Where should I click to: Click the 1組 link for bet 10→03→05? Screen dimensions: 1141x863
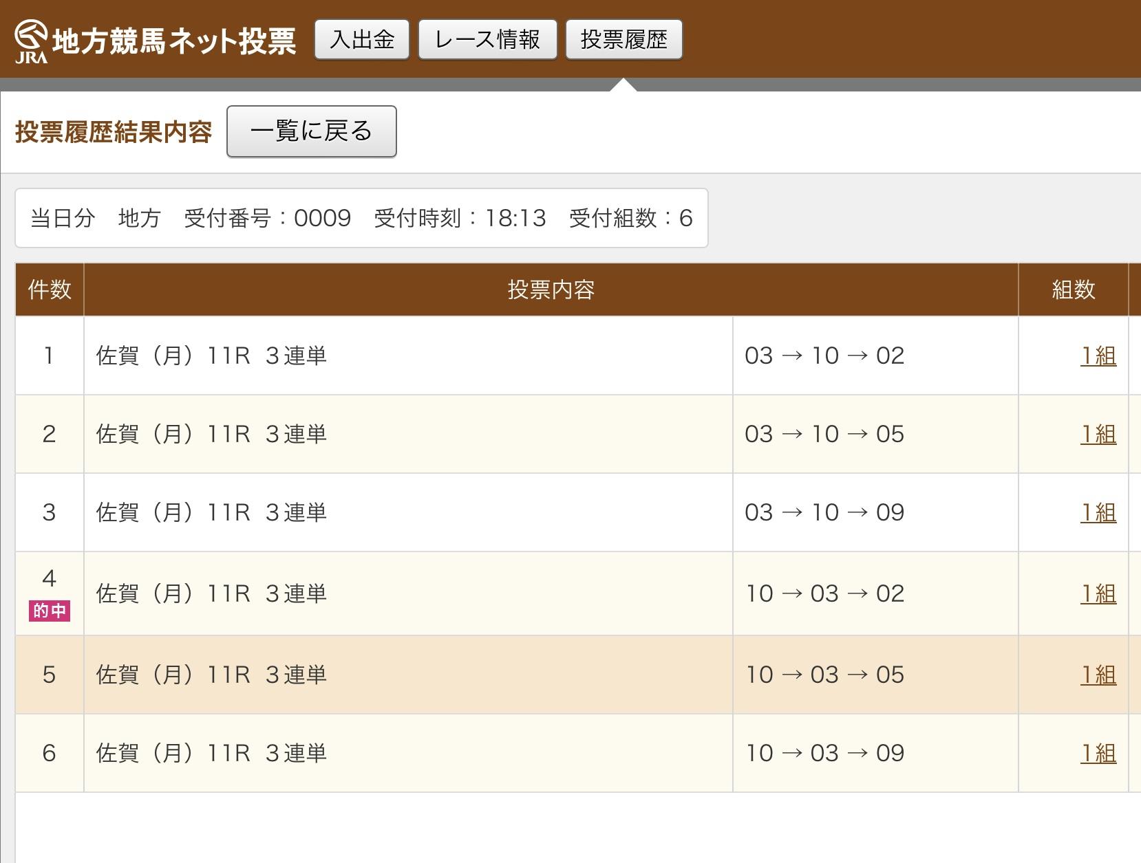point(1098,675)
